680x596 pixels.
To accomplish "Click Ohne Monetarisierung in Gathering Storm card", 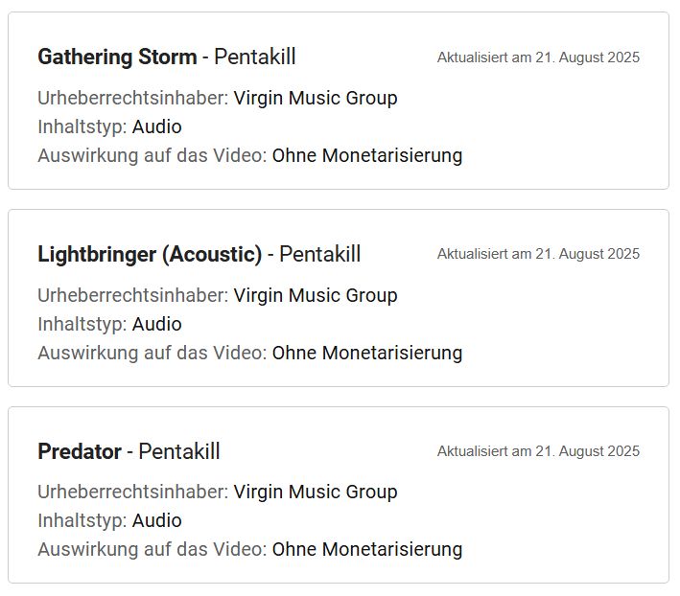I will 367,155.
